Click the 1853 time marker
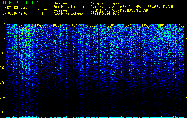Image resolution: width=187 pixels, height=118 pixels. pyautogui.click(x=56, y=25)
